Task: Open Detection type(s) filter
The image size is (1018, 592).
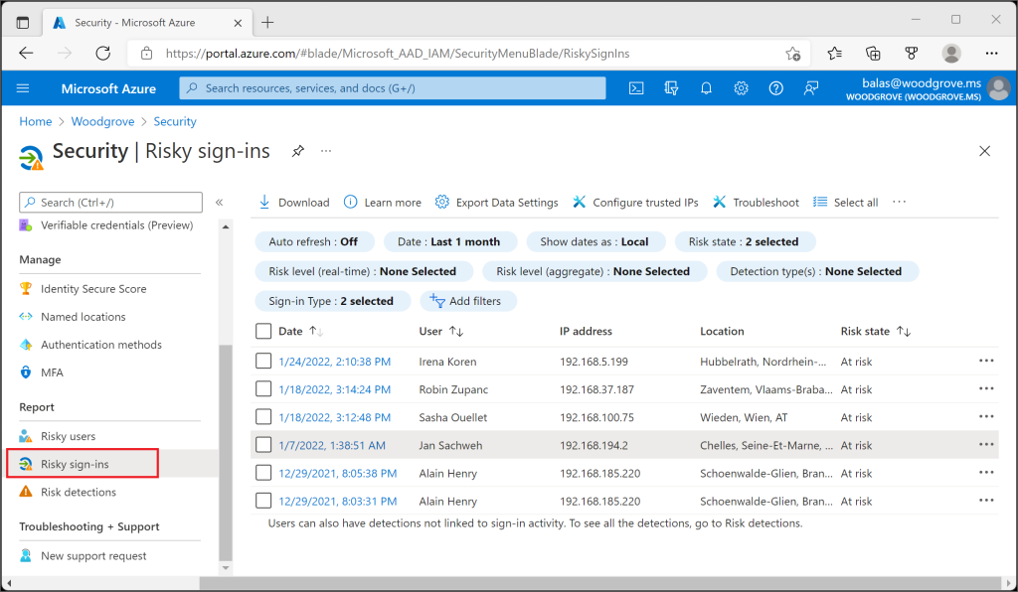Action: coord(817,272)
